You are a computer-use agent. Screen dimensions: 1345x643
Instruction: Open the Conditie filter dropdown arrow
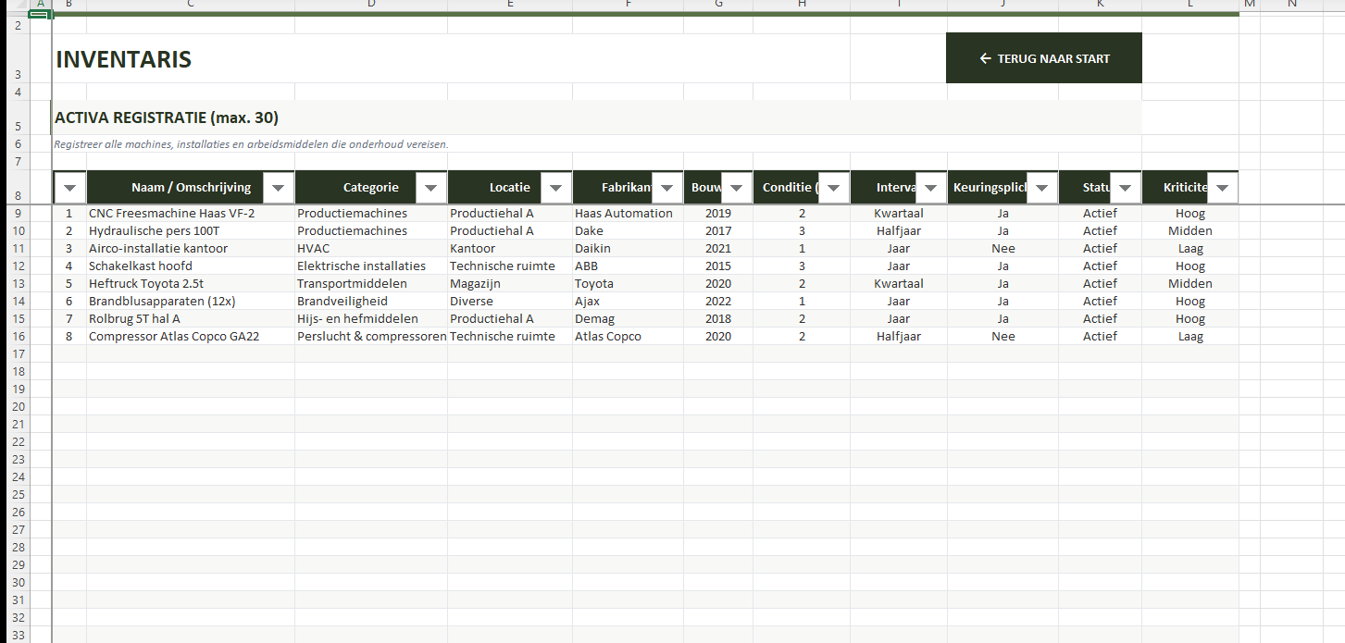[833, 188]
